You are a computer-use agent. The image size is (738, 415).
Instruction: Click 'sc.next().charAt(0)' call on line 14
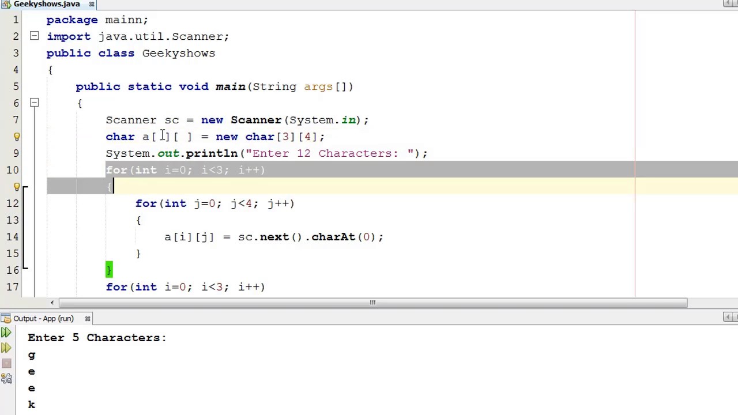(307, 237)
